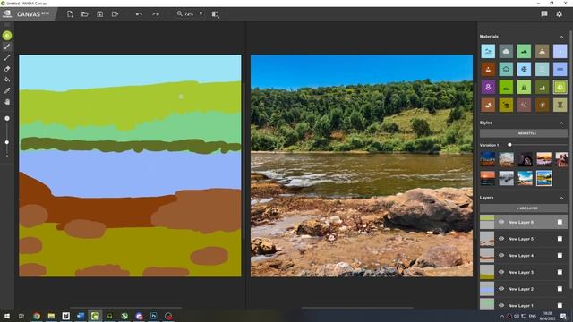This screenshot has width=573, height=322.
Task: Select the New Layer 2 row
Action: pyautogui.click(x=523, y=288)
